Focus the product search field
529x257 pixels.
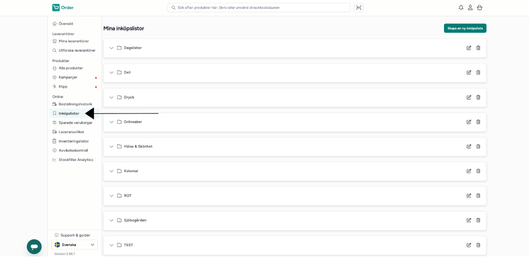[259, 7]
